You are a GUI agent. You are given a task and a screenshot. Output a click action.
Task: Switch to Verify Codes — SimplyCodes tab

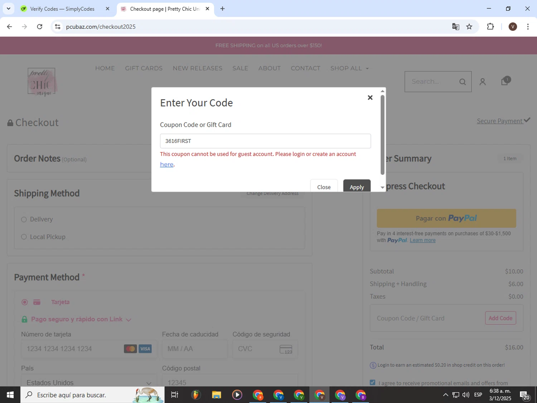62,9
